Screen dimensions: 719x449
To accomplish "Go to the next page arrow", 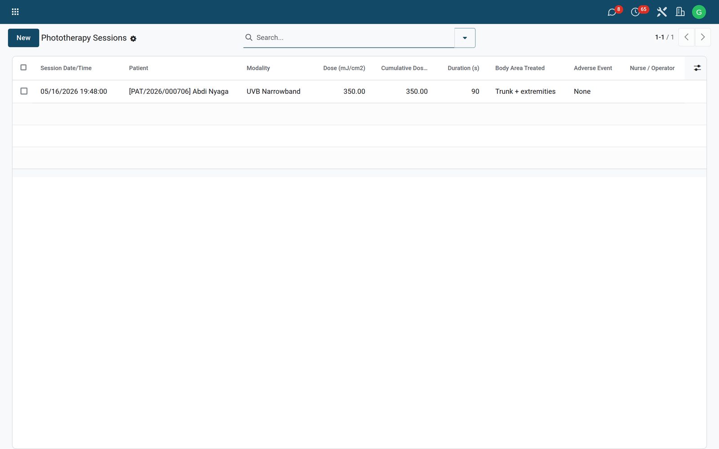I will (x=703, y=37).
